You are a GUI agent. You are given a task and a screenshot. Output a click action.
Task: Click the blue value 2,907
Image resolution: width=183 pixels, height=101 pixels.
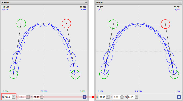pos(99,10)
